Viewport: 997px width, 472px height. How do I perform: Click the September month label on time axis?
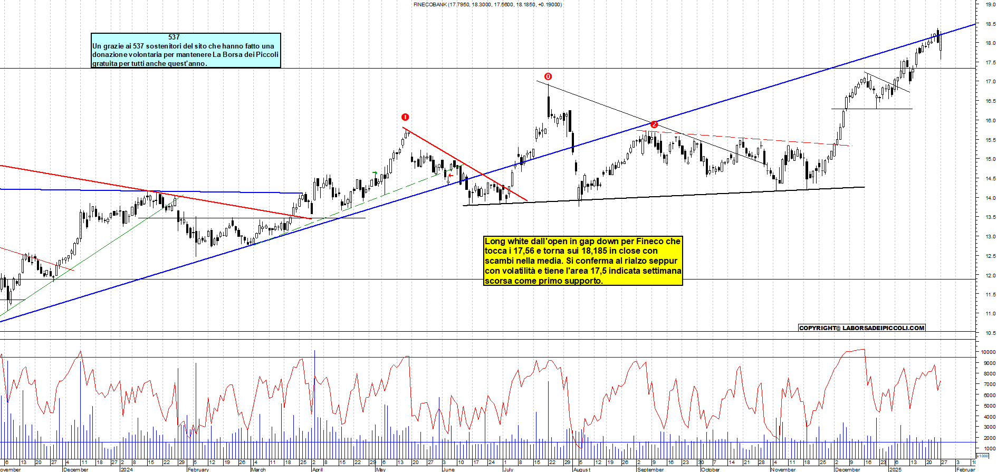tap(650, 469)
